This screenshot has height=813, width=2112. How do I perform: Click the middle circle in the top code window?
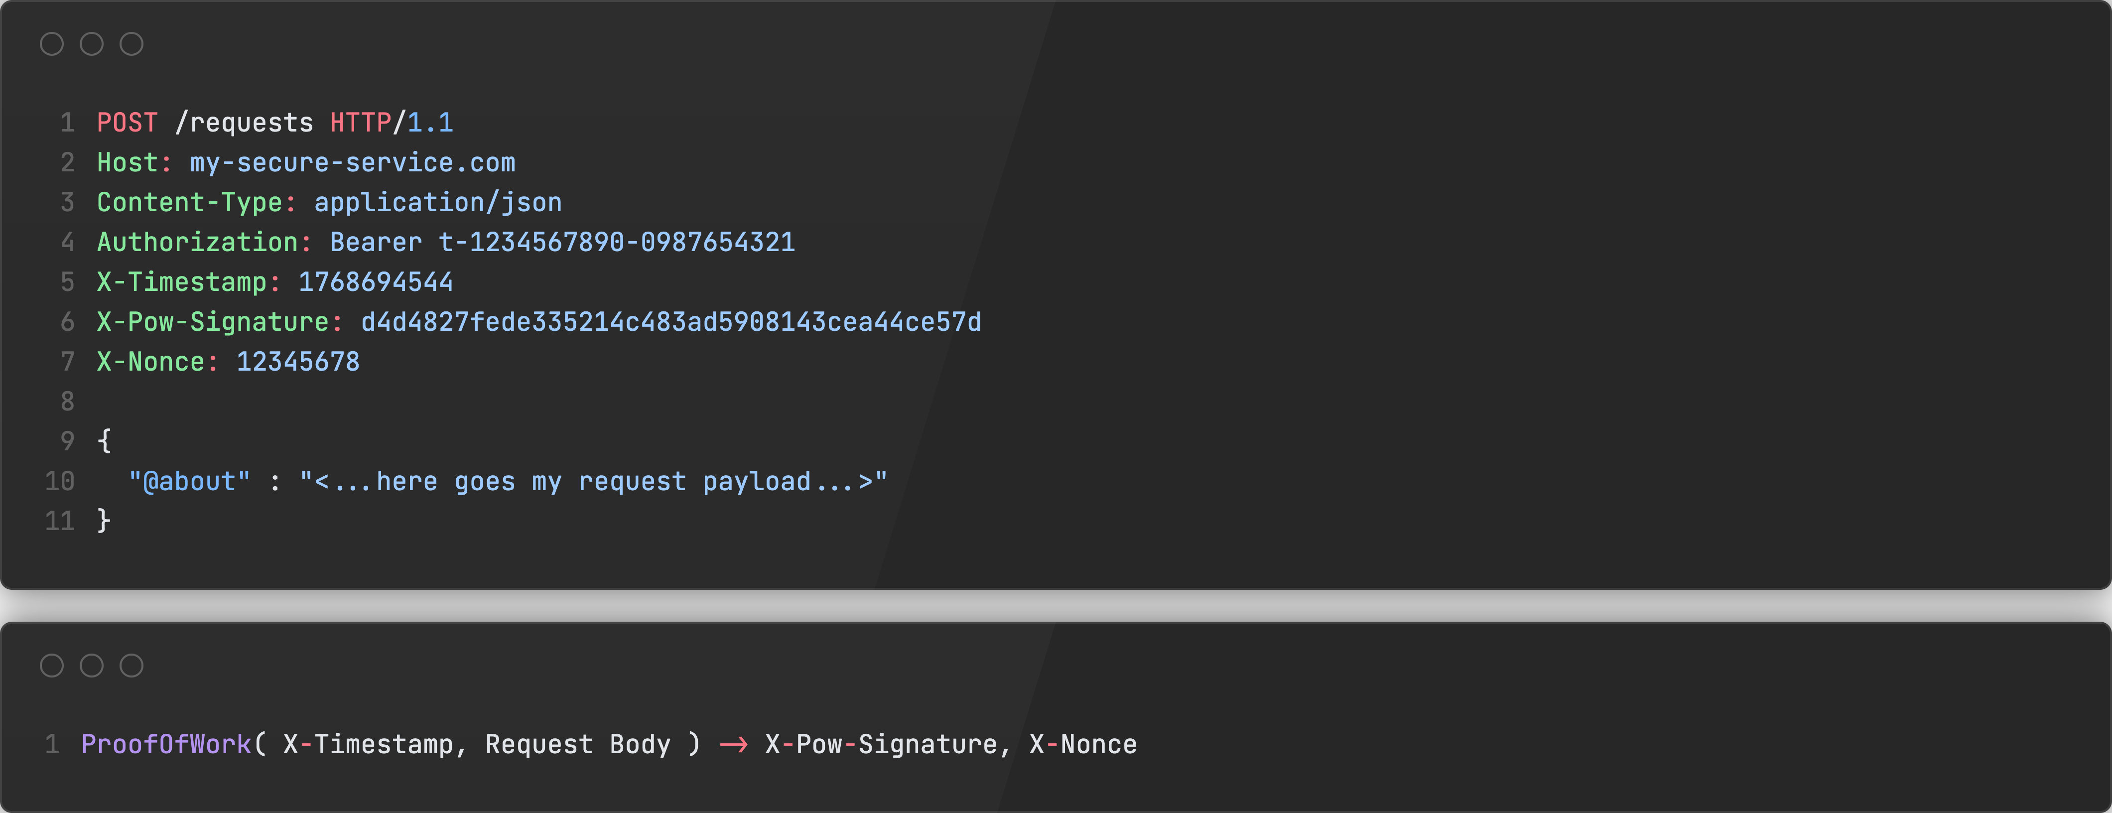pos(92,44)
